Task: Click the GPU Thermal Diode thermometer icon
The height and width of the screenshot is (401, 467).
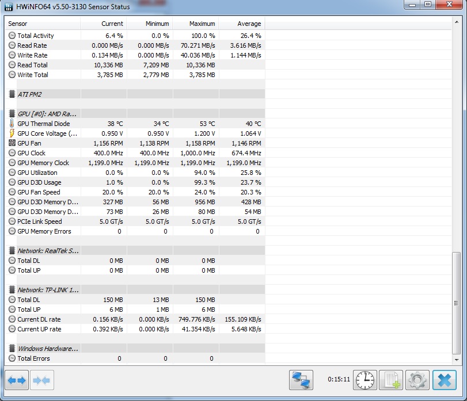Action: pyautogui.click(x=12, y=124)
